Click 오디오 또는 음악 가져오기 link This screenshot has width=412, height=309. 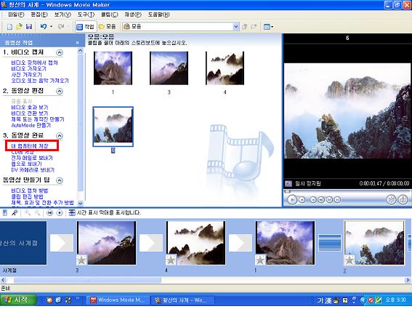pyautogui.click(x=40, y=81)
